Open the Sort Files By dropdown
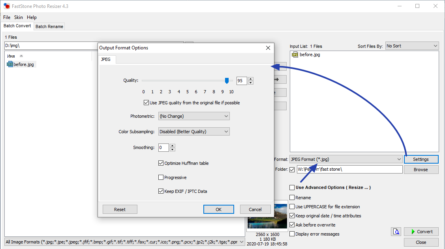This screenshot has width=445, height=249. click(x=412, y=46)
